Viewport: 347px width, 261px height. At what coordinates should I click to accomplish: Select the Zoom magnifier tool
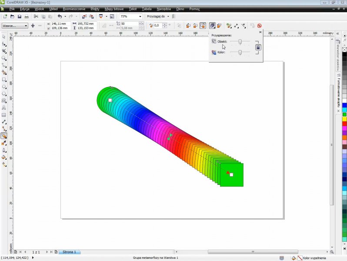point(4,58)
